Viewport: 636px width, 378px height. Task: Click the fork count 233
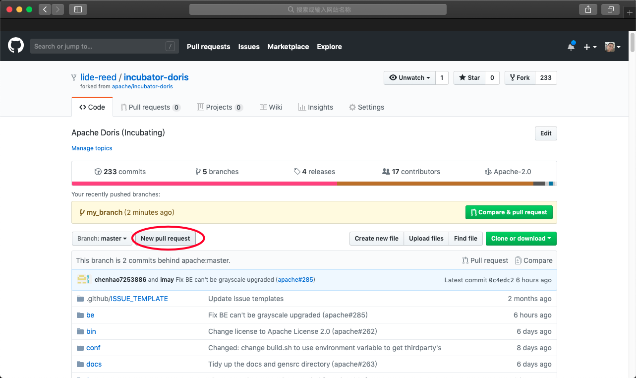546,78
